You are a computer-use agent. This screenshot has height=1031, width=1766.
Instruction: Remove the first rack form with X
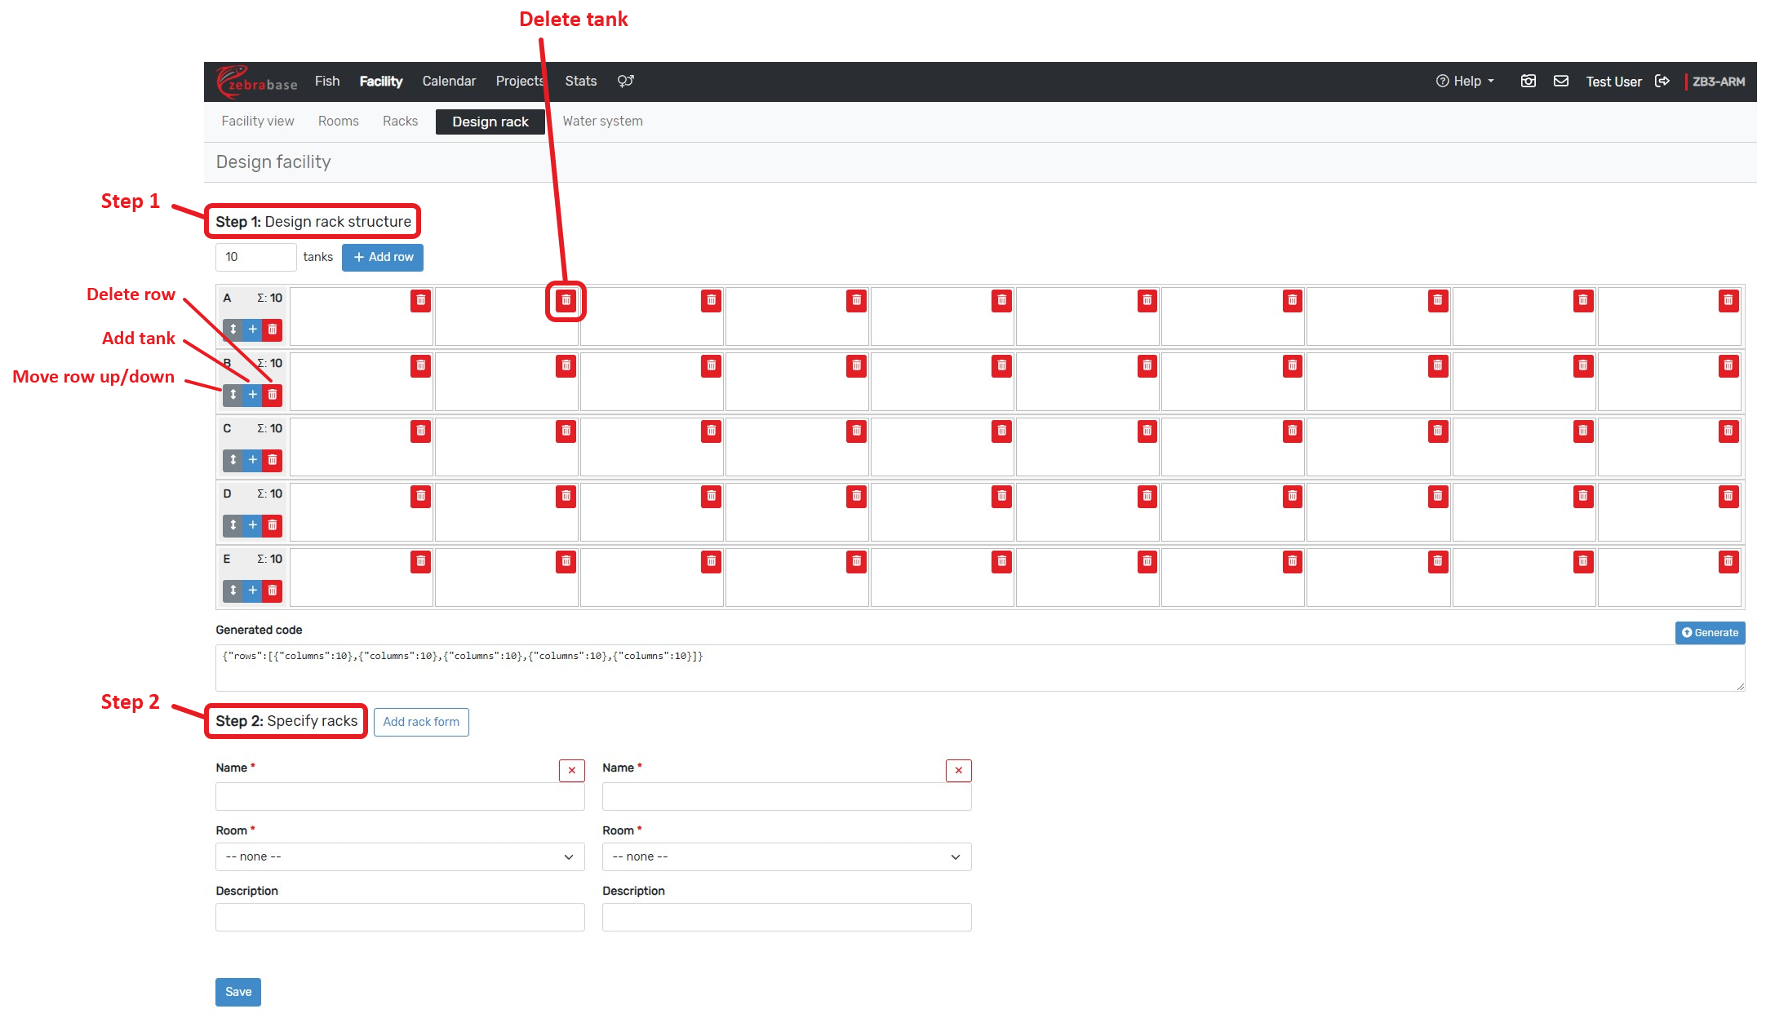(x=571, y=770)
